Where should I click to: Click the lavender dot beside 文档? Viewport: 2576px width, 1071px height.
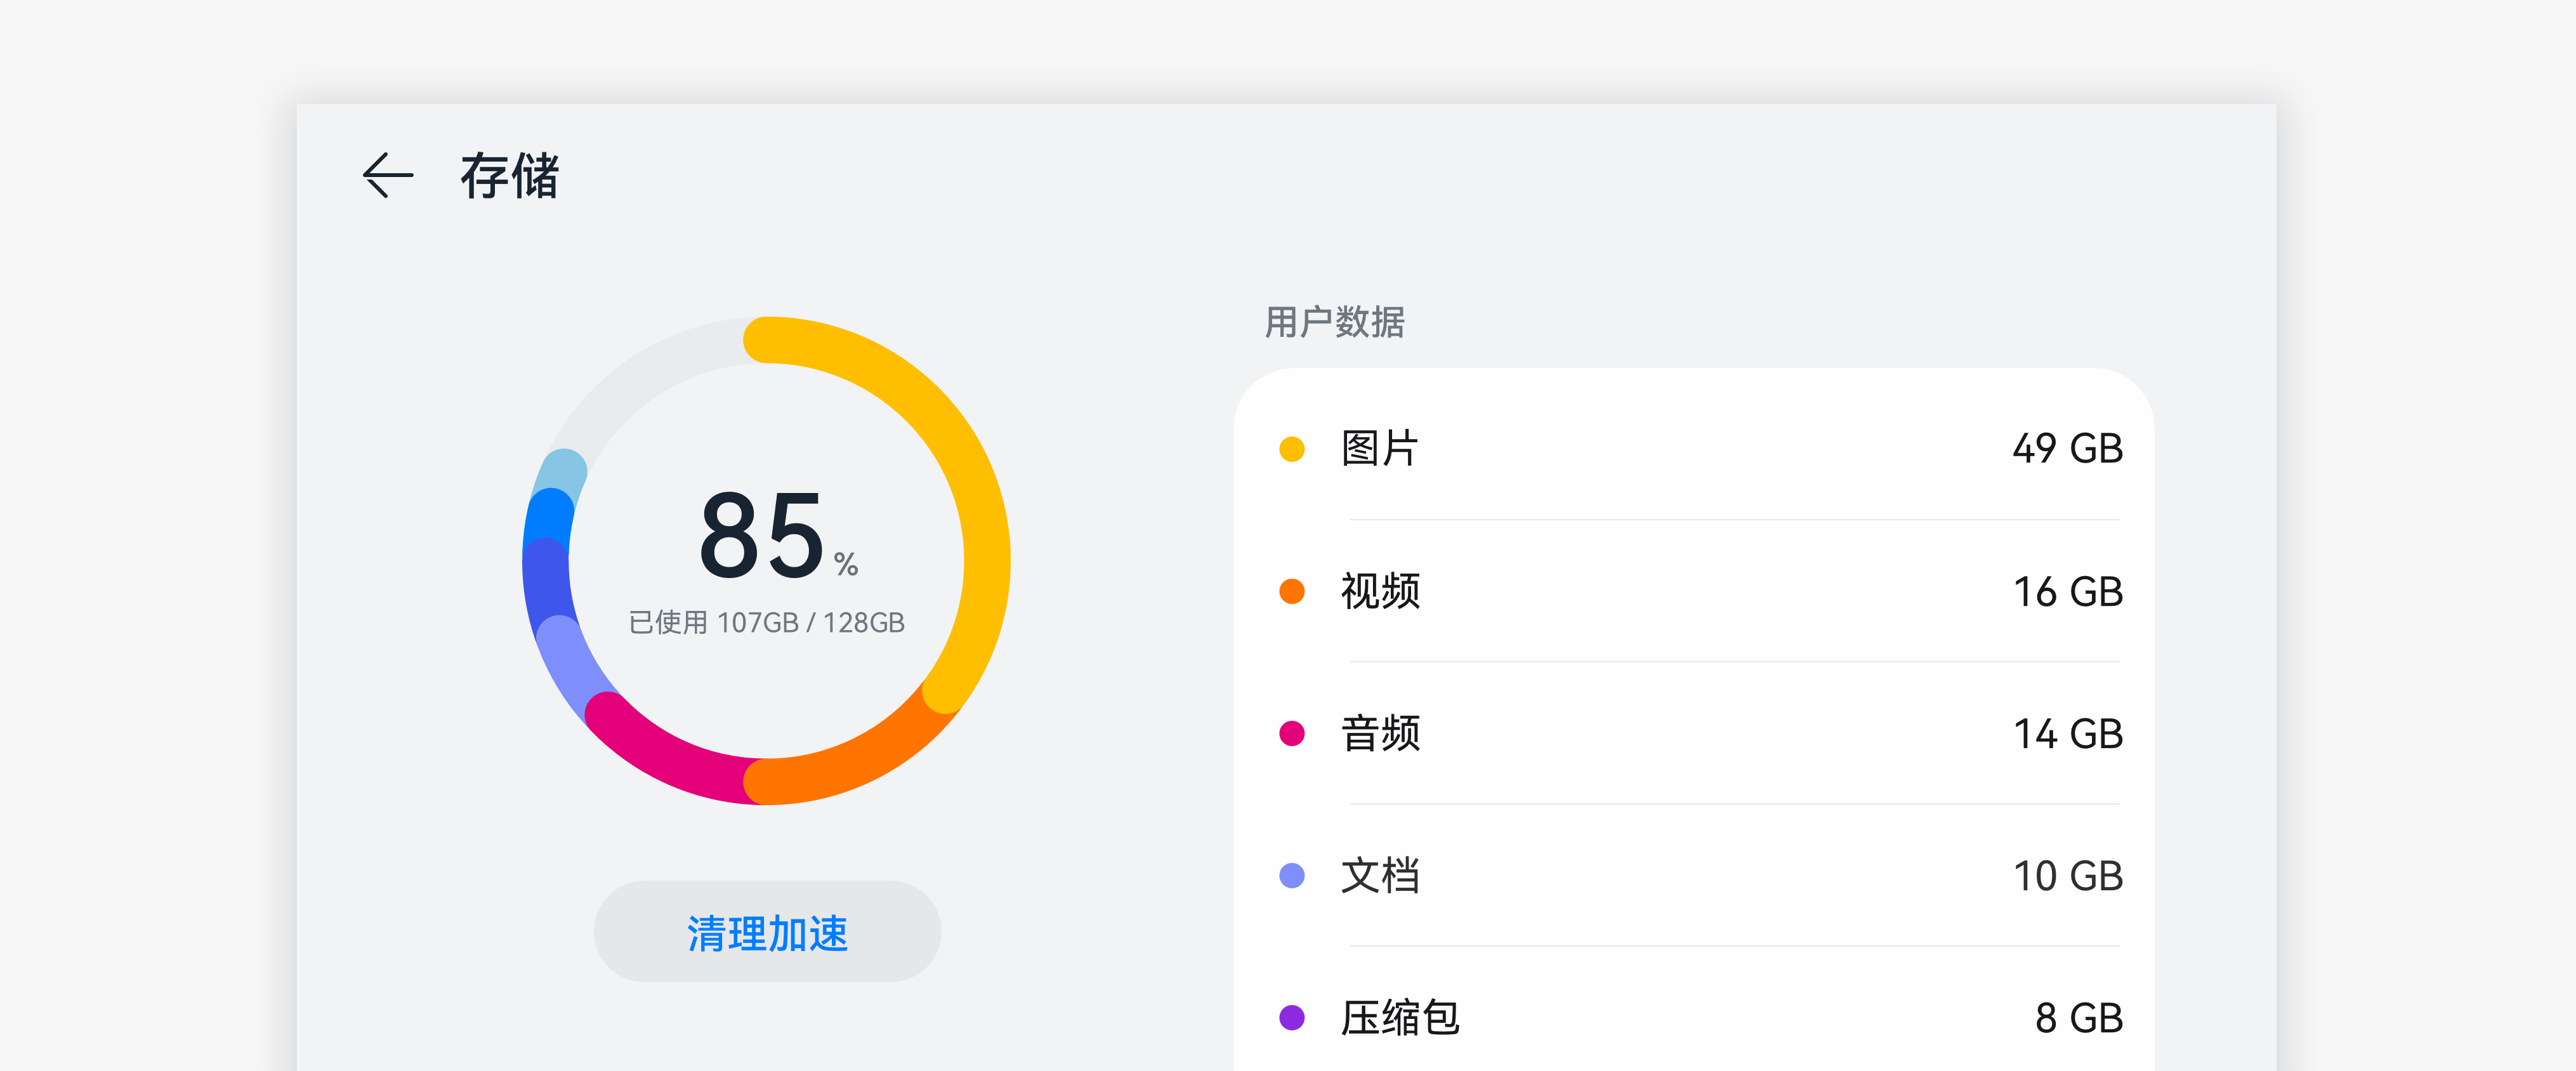1291,876
